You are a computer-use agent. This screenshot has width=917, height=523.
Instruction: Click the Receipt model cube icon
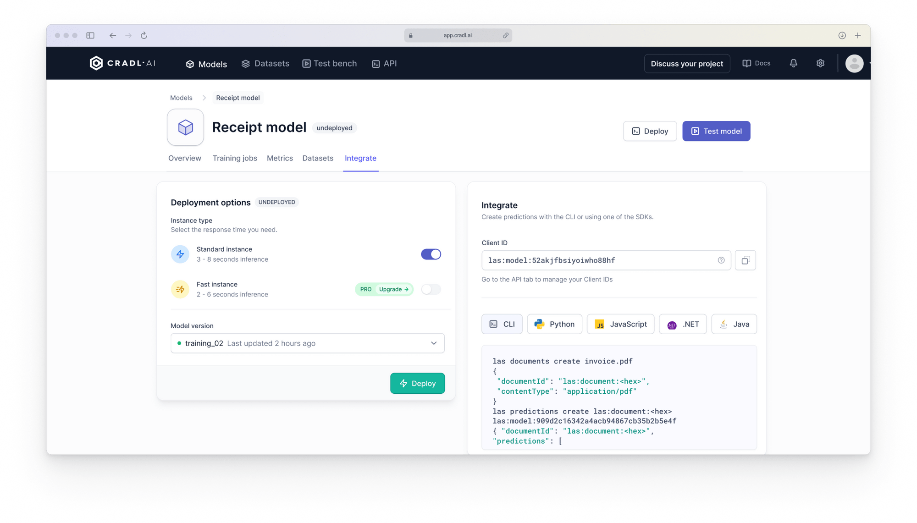click(185, 127)
